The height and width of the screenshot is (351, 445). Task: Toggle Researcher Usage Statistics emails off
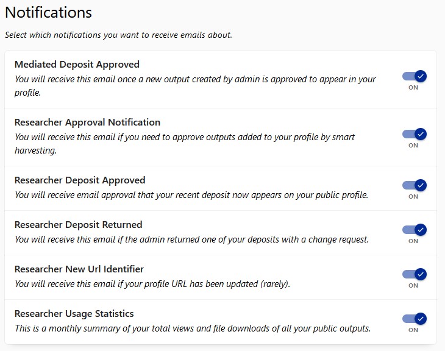tap(414, 319)
